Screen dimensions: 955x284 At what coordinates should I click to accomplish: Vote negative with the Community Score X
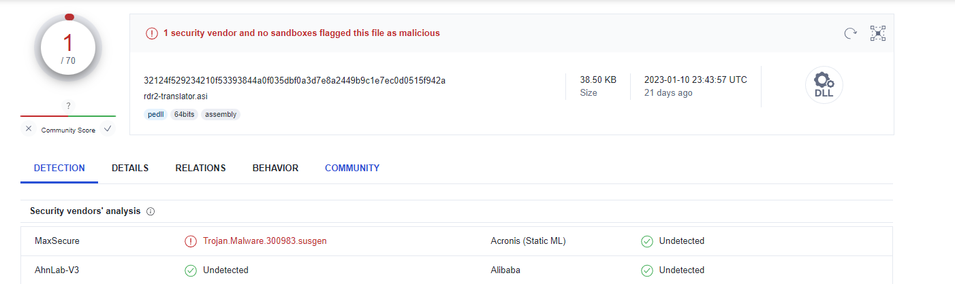pos(28,129)
